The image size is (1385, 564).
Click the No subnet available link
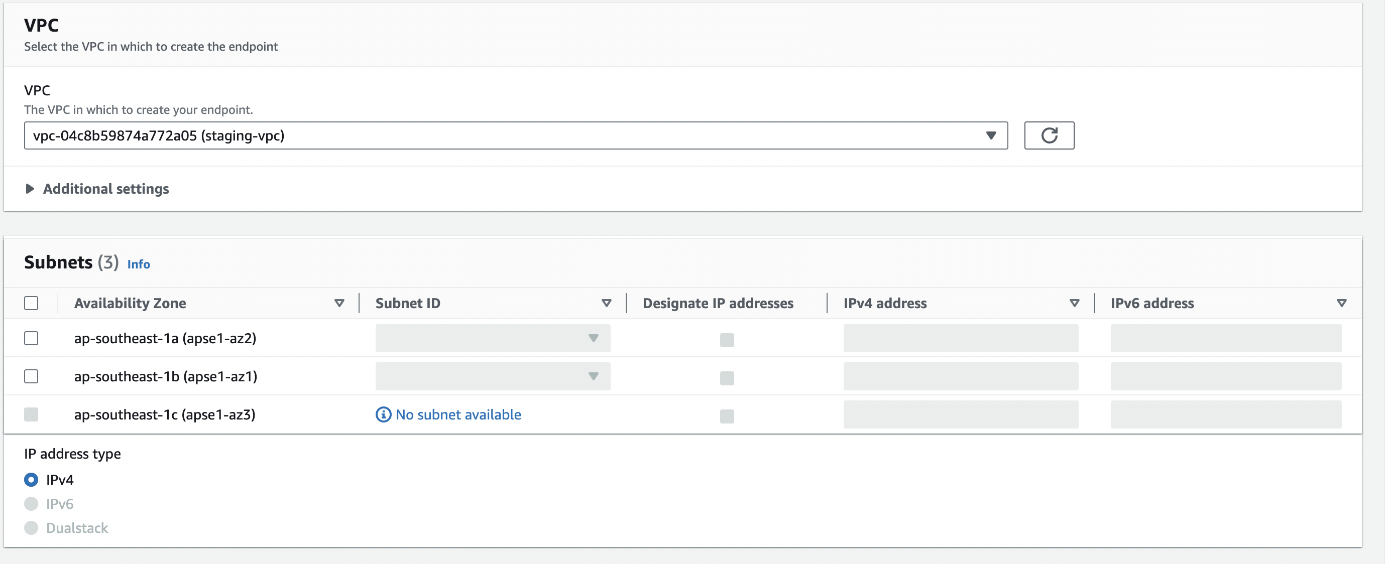pyautogui.click(x=458, y=414)
